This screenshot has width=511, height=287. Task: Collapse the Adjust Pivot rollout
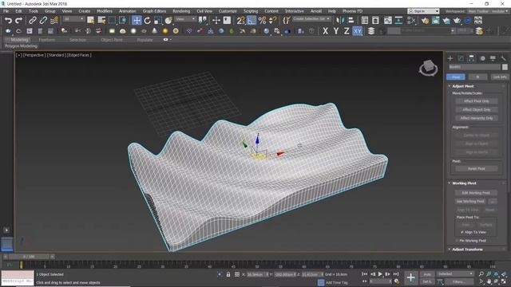click(463, 86)
